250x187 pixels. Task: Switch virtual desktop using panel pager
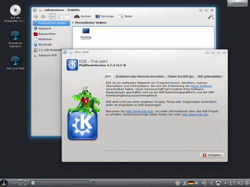(x=23, y=183)
